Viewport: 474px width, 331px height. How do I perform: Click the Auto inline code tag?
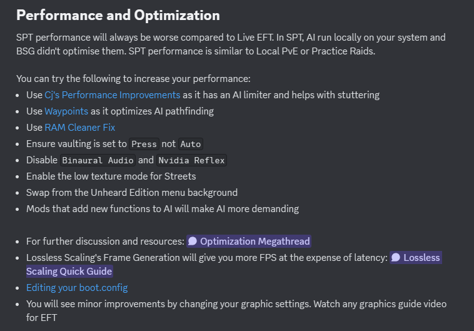tap(190, 144)
